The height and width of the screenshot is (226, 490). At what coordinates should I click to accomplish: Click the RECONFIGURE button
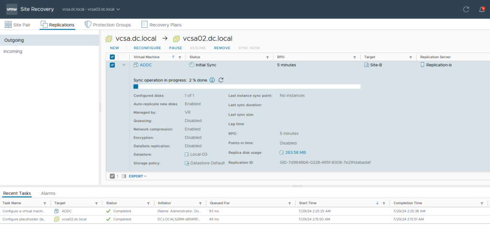coord(147,48)
